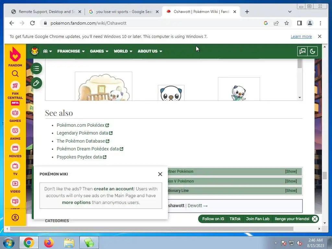Open Pokémon Dream Pokédex data link
332x249 pixels.
90,149
